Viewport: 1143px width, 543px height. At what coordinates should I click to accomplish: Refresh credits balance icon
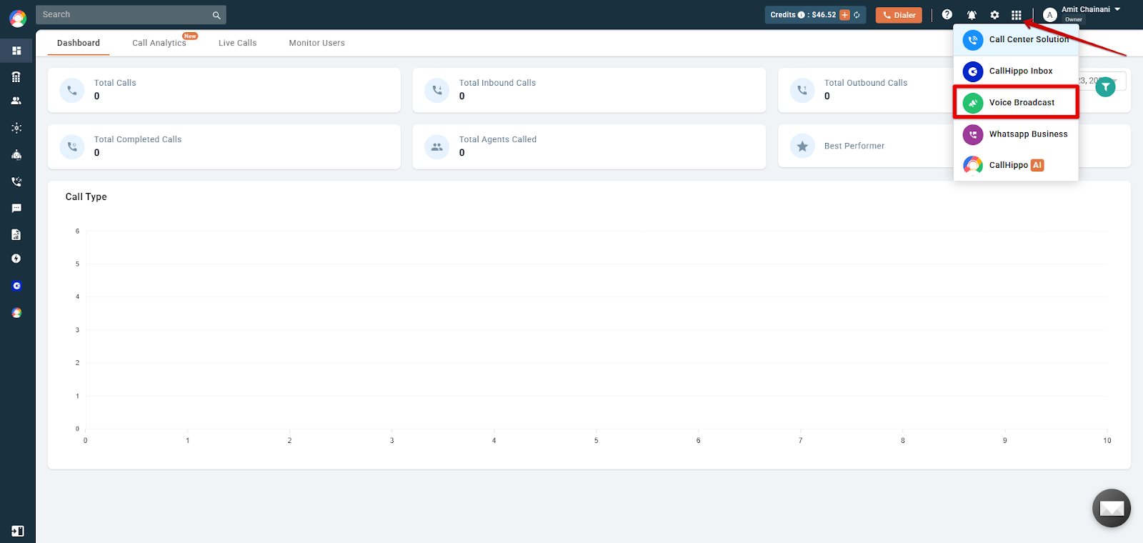pos(857,15)
